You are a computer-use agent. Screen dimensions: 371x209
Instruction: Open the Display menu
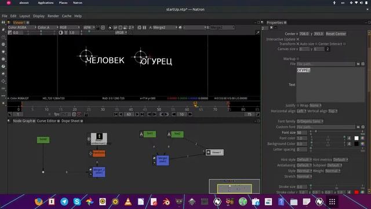coord(39,16)
